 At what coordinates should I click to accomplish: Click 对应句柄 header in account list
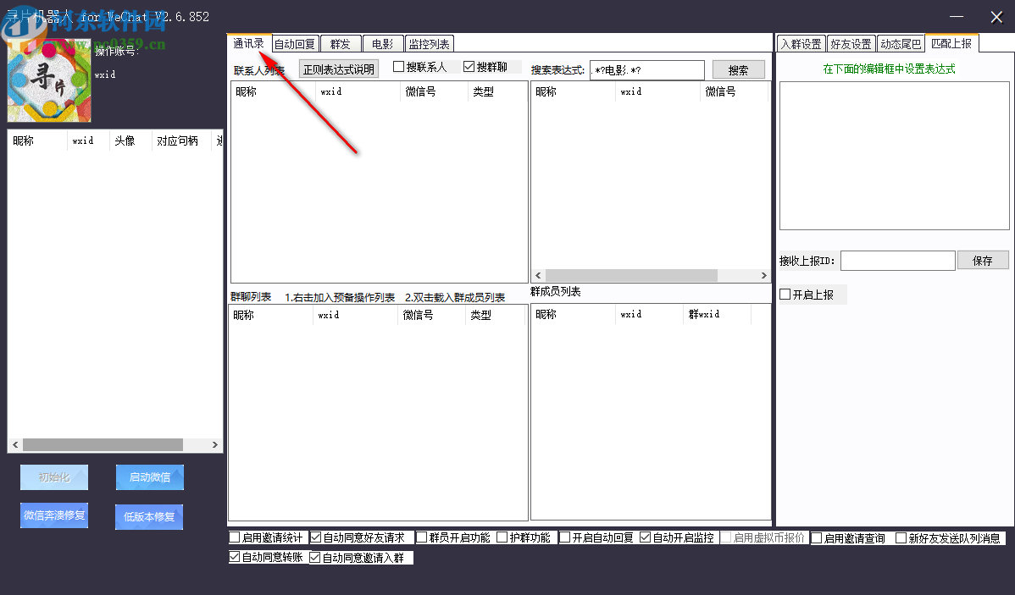181,141
